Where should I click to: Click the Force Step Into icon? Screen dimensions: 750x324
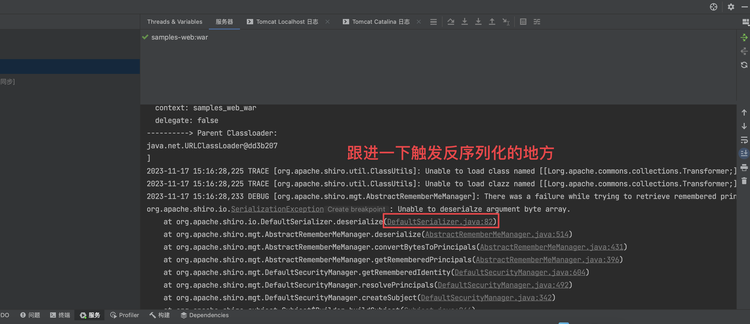click(x=478, y=22)
